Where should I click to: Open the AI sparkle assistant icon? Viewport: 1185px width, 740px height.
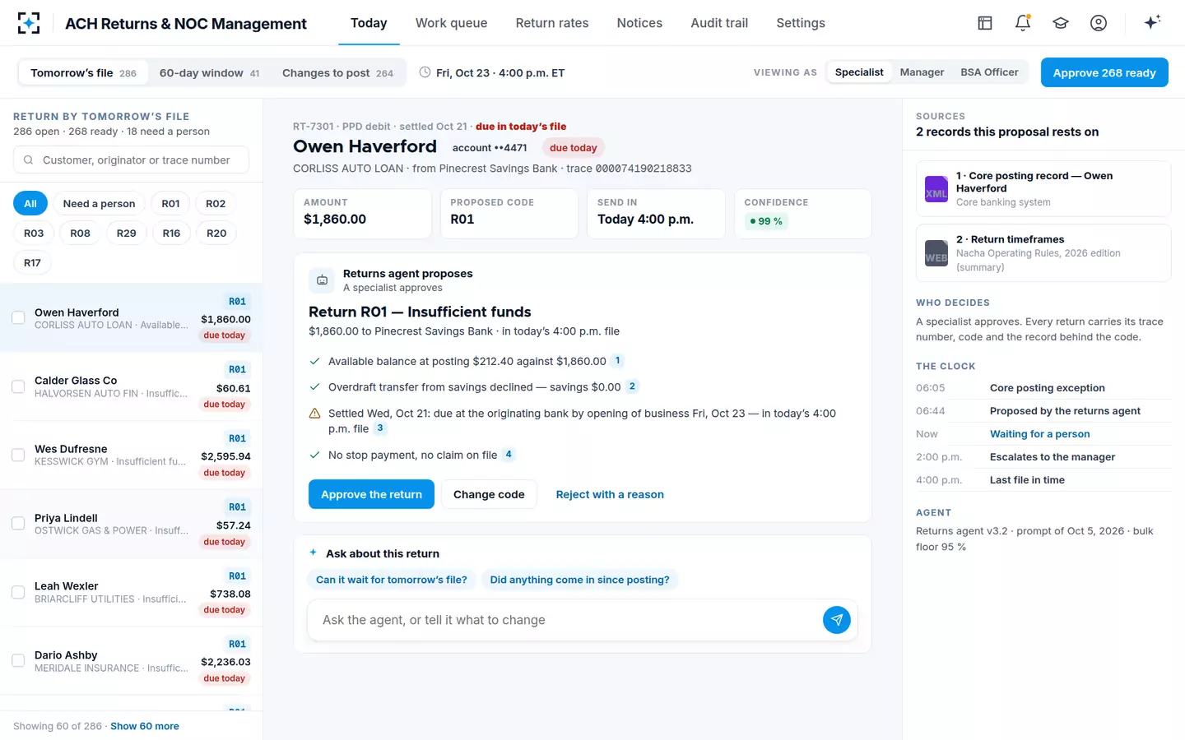[1152, 22]
